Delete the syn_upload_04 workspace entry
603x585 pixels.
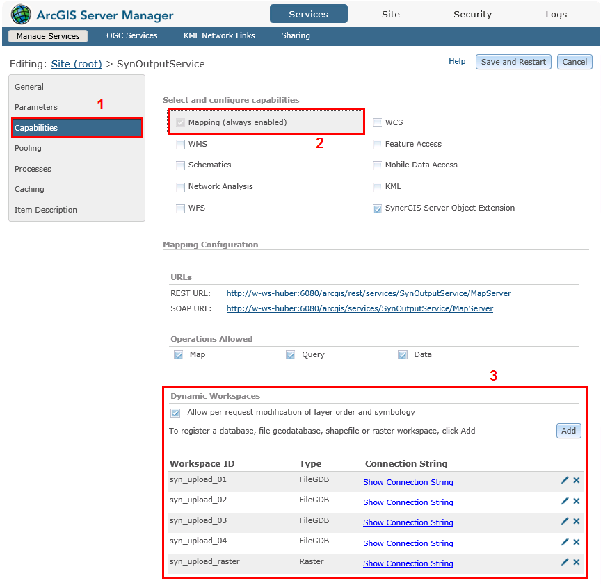coord(577,541)
